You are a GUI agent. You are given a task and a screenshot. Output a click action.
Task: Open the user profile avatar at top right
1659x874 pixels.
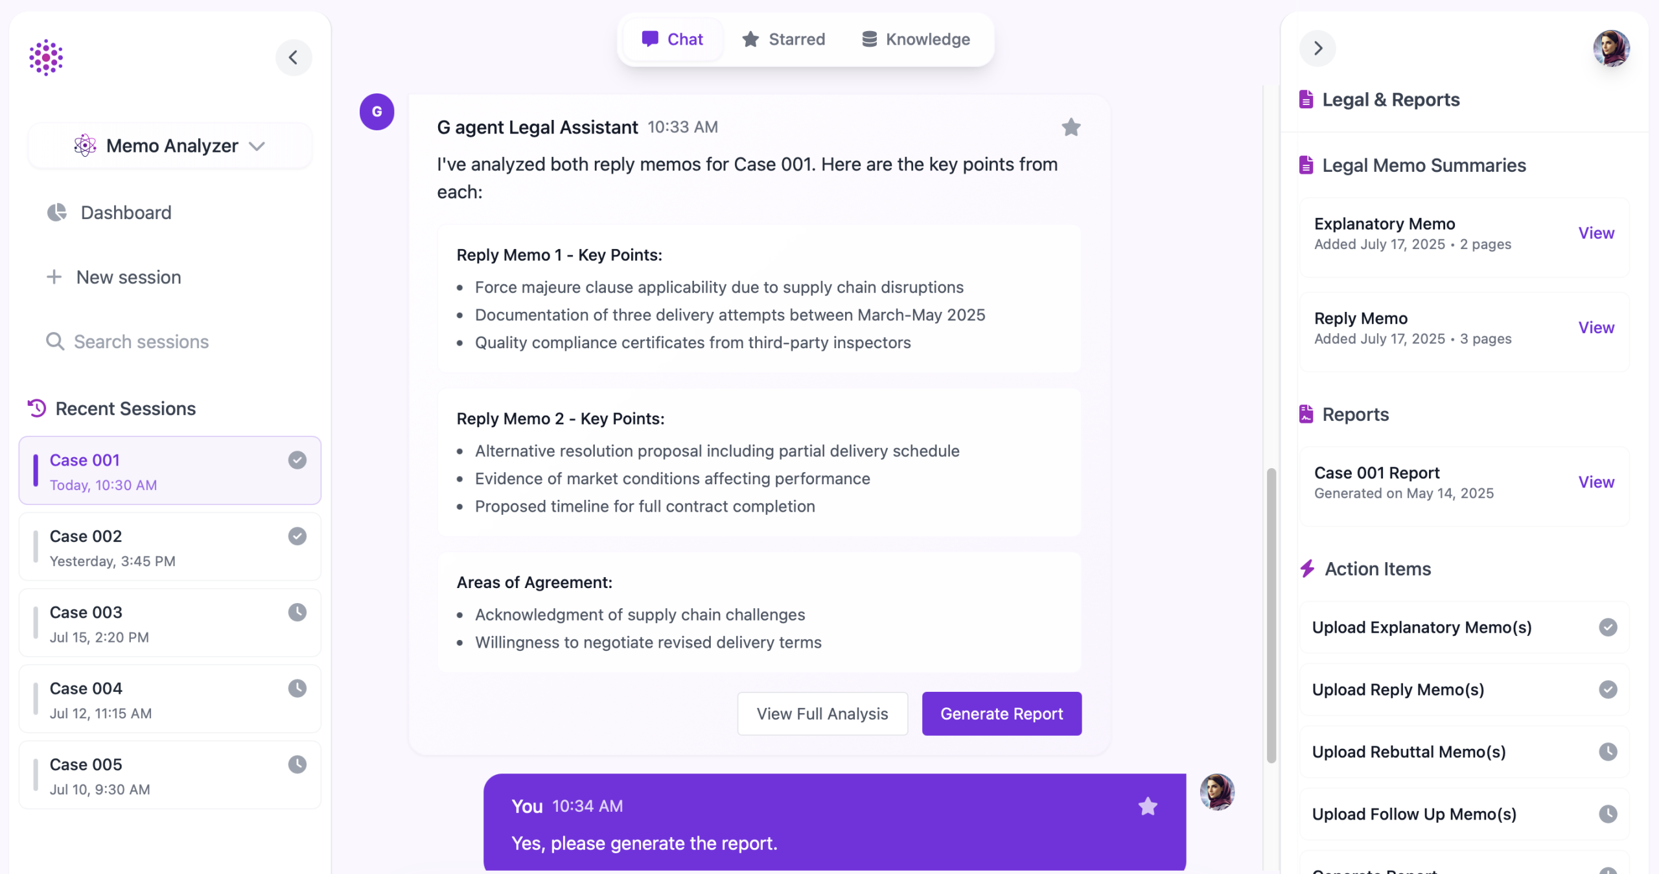tap(1611, 49)
